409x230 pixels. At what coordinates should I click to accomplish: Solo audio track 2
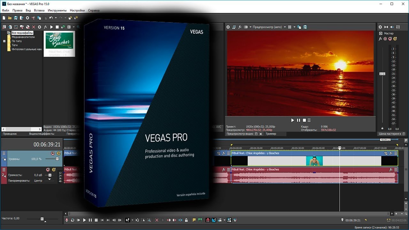point(53,170)
